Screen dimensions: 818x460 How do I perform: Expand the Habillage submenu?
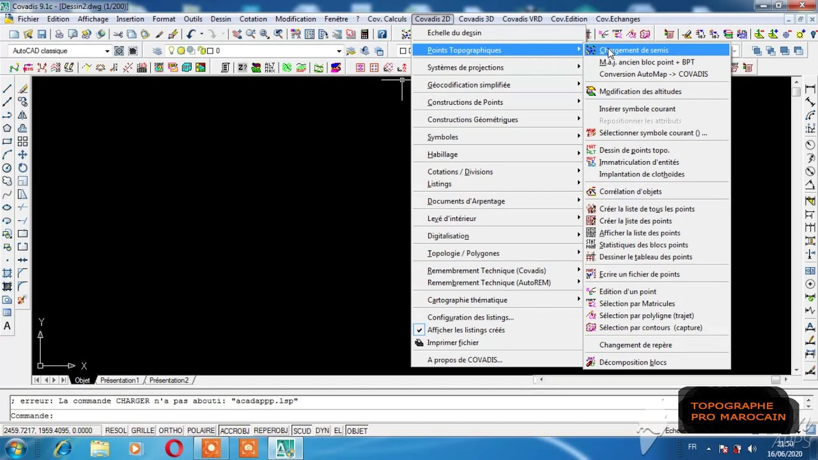pos(497,155)
